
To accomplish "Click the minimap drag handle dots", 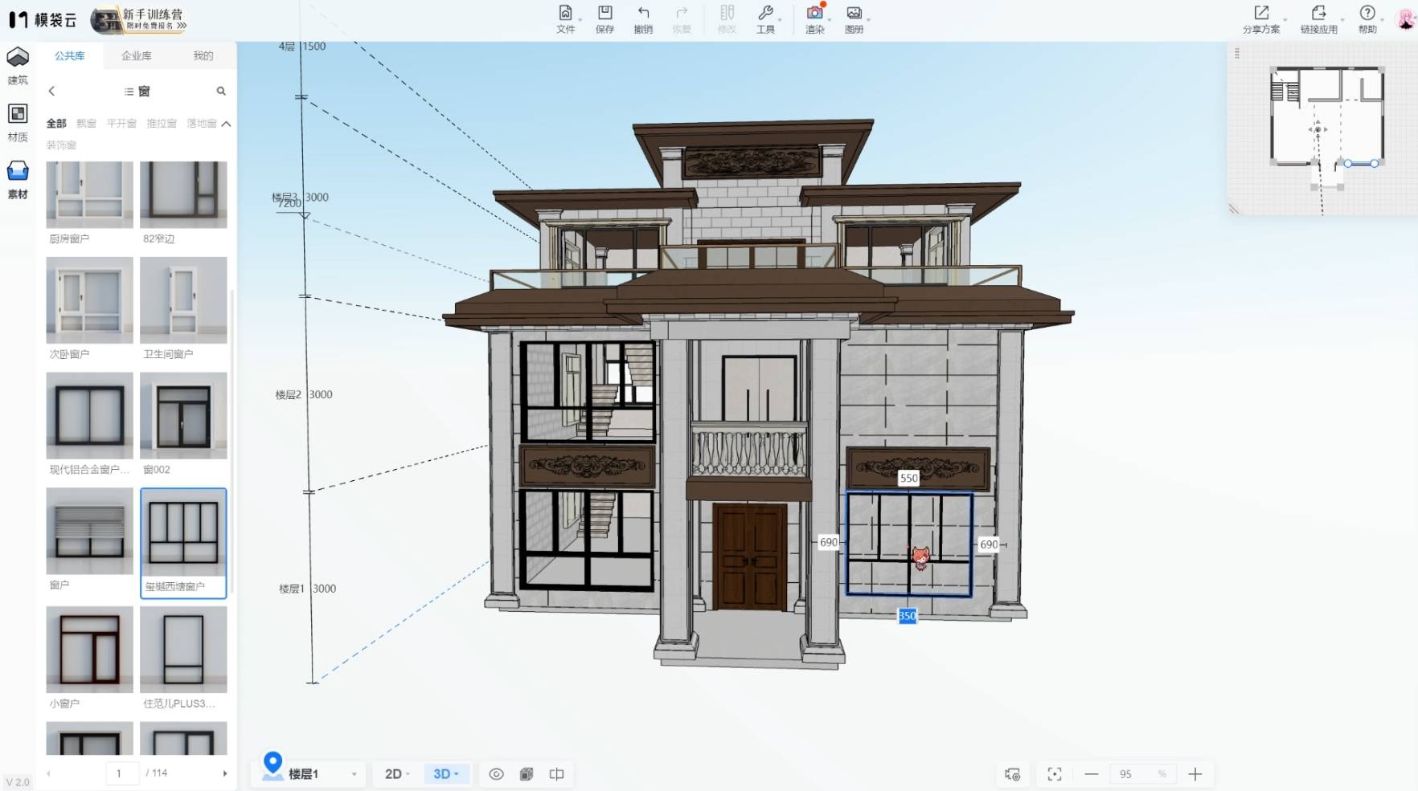I will click(x=1237, y=53).
